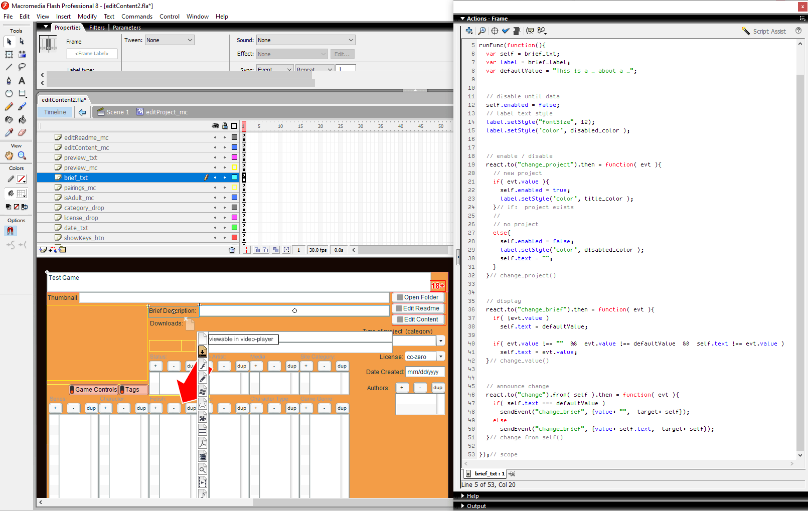The height and width of the screenshot is (511, 808).
Task: Switch to the Filters tab
Action: pos(97,28)
